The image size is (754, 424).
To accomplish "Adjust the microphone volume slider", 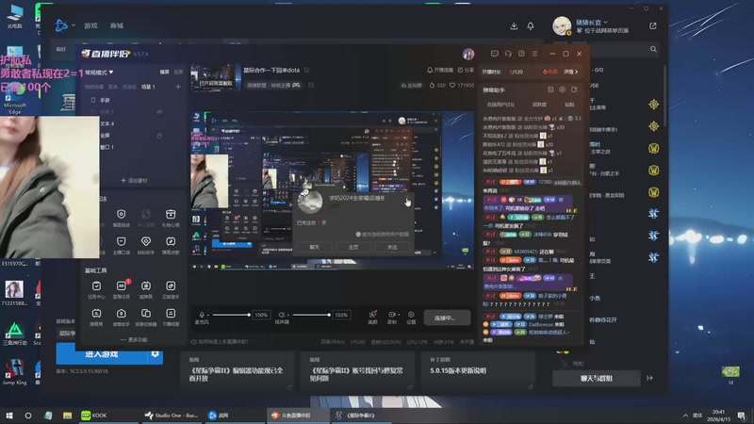I will point(231,315).
